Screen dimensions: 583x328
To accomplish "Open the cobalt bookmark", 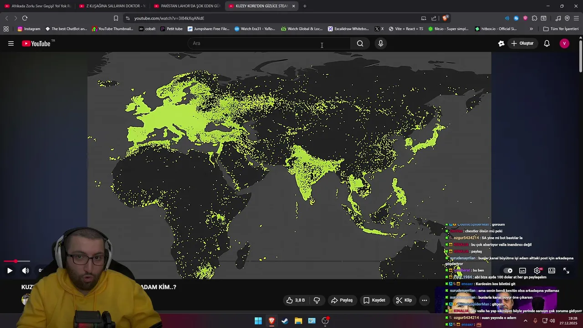I will (147, 29).
